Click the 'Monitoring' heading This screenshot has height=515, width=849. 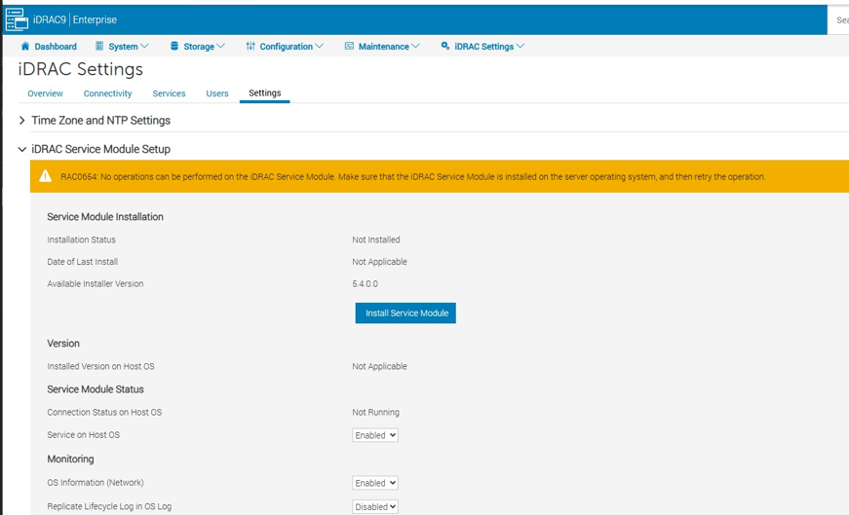tap(70, 459)
